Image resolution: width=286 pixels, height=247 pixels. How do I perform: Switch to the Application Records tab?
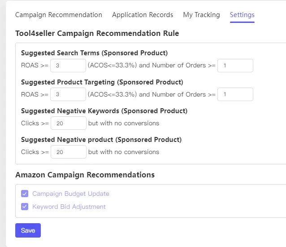coord(143,15)
